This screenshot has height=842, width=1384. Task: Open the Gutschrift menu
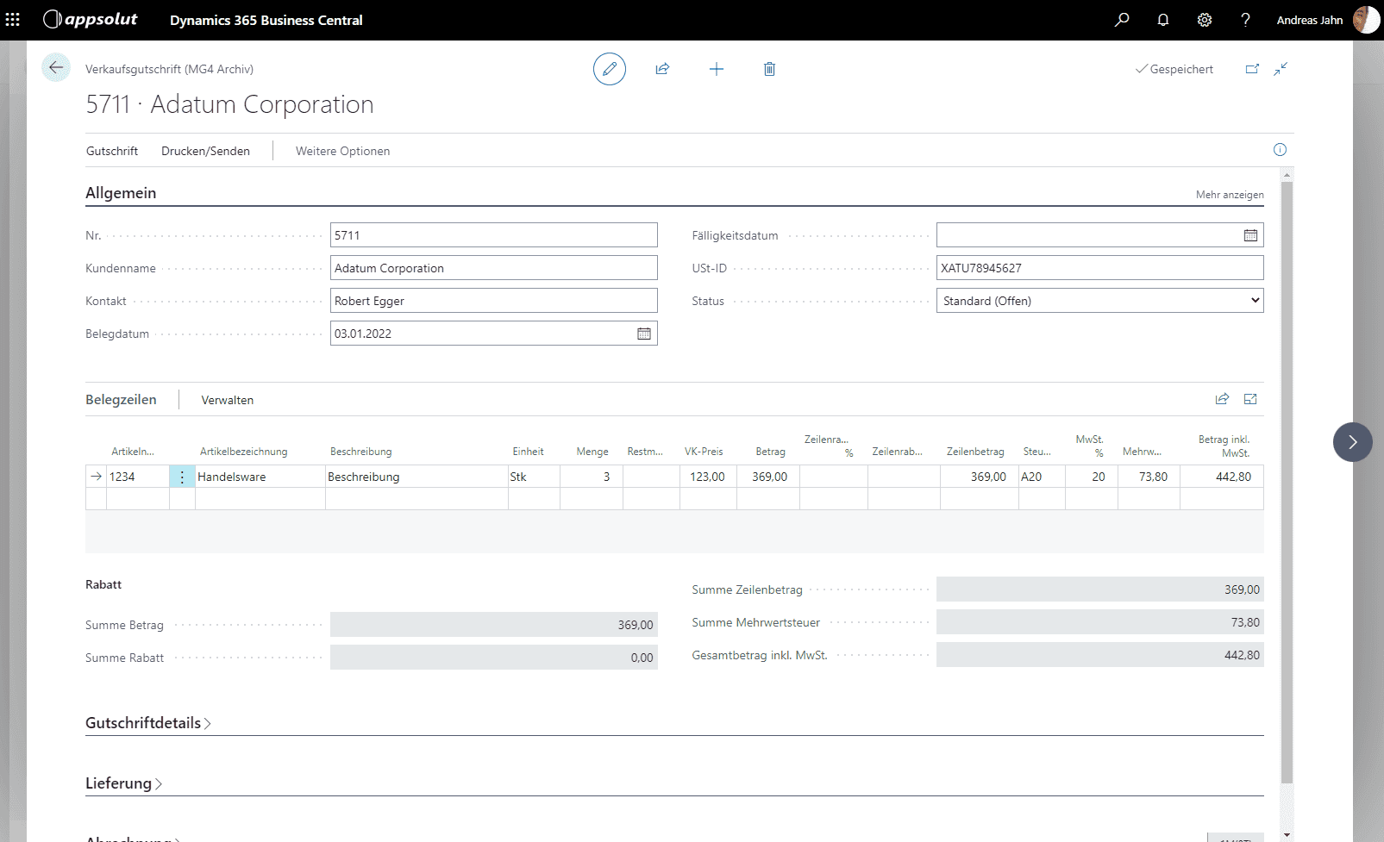(112, 151)
